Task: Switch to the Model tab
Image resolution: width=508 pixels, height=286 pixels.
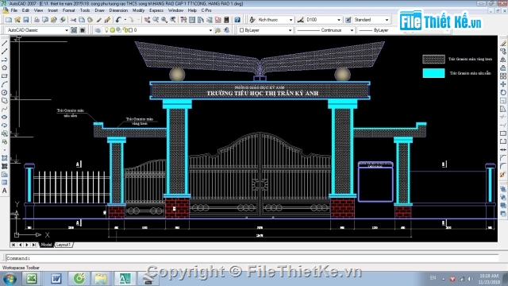Action: tap(46, 245)
